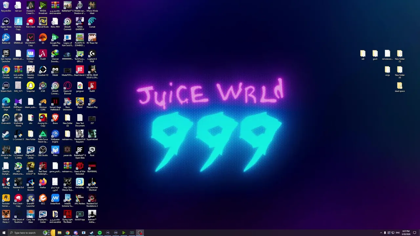Select the ARC Raiders shortcut
The height and width of the screenshot is (236, 420).
(x=80, y=200)
